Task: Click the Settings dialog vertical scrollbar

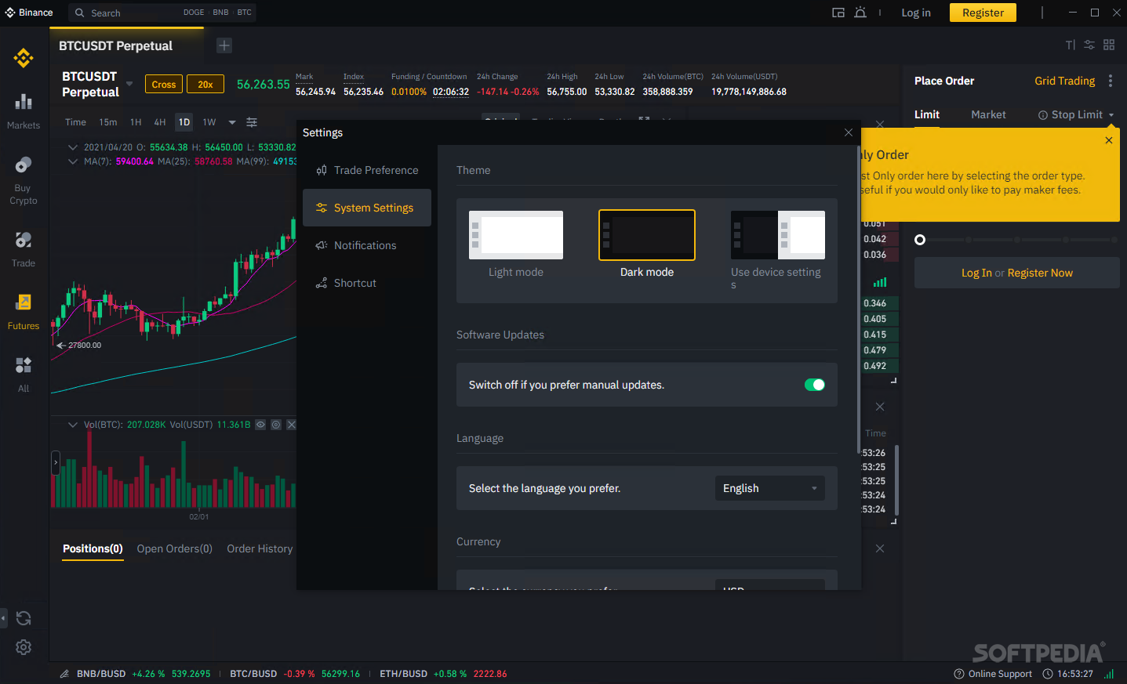Action: pos(859,298)
